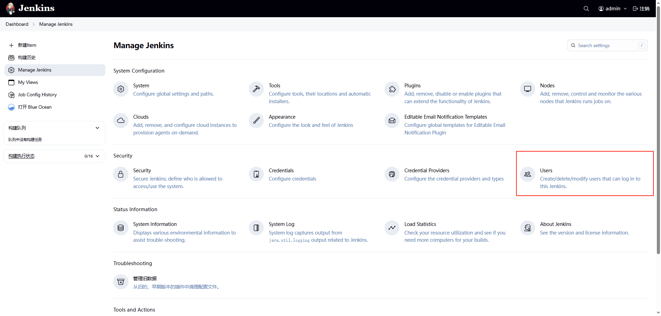
Task: Open 新建Item in the sidebar
Action: 27,45
